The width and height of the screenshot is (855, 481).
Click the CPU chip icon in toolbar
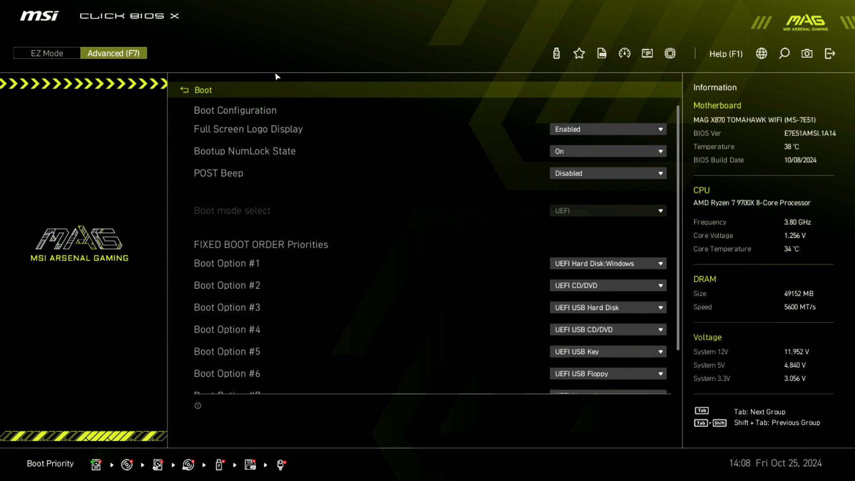click(x=670, y=53)
